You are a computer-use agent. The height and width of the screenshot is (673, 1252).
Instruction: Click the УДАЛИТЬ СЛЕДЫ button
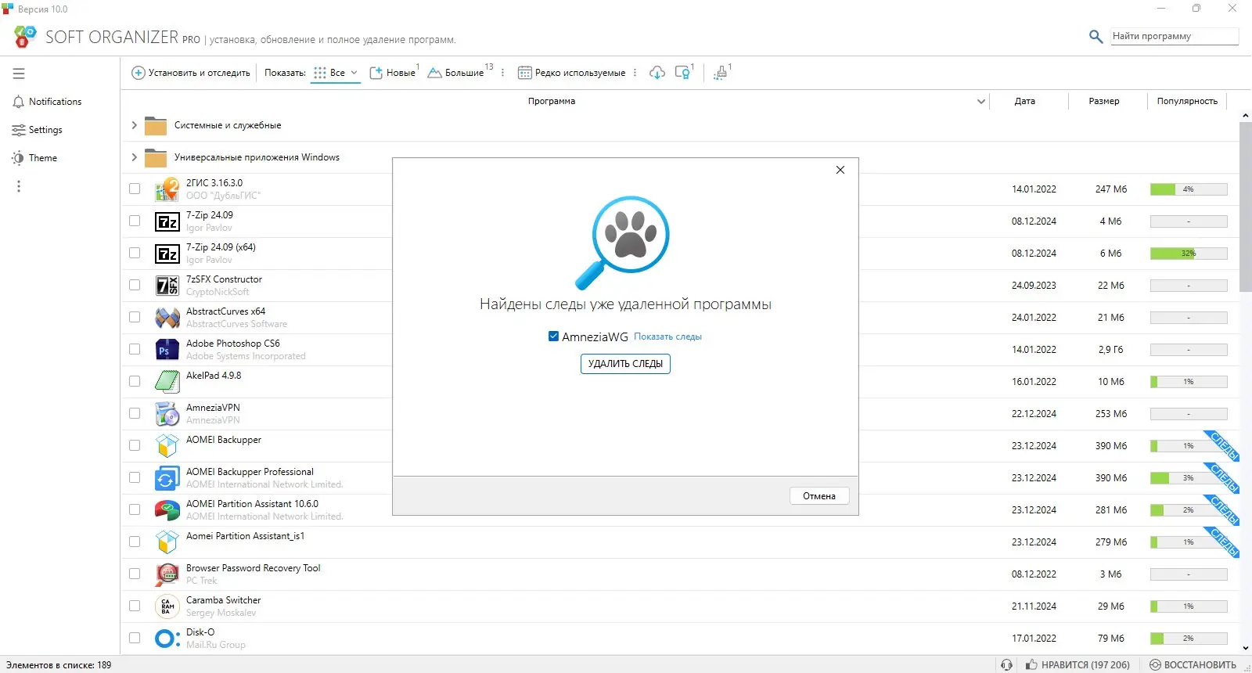[x=625, y=364]
